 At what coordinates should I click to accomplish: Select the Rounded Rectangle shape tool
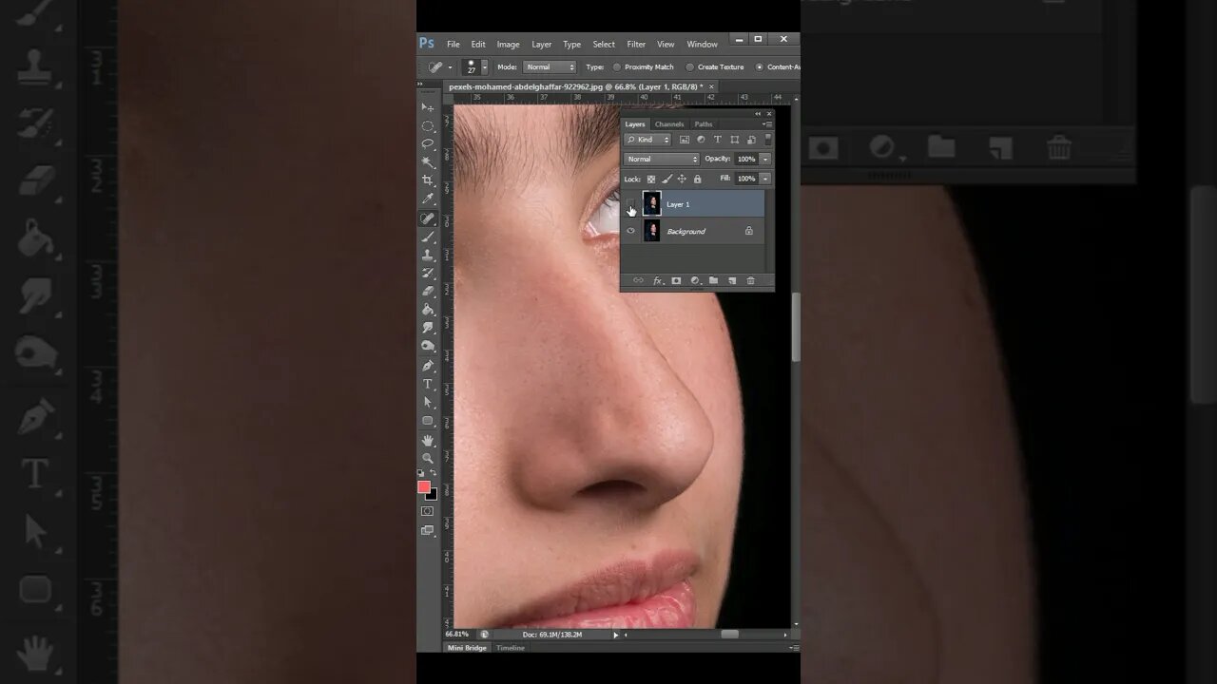click(428, 421)
